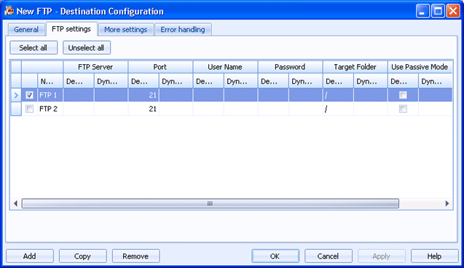Screen dimensions: 464x268
Task: Select the FTP 1 name cell
Action: pos(50,95)
